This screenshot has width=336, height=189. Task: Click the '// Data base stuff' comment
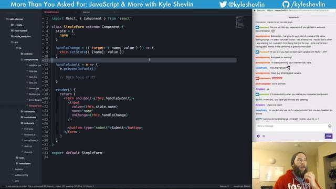78,77
